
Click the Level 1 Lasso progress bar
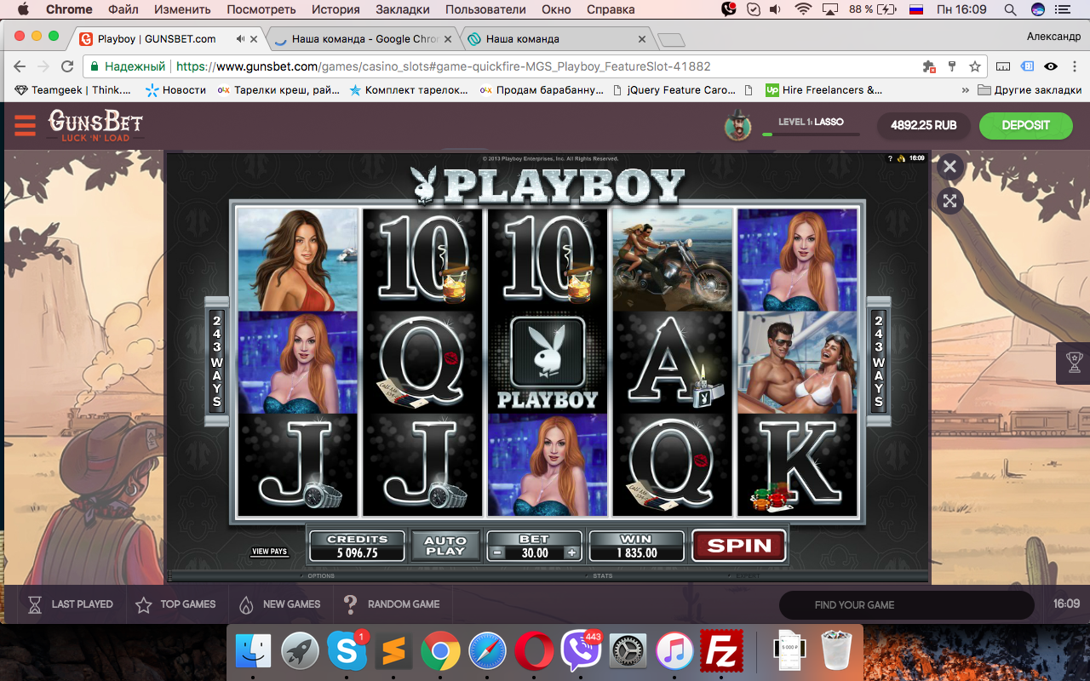(x=810, y=134)
